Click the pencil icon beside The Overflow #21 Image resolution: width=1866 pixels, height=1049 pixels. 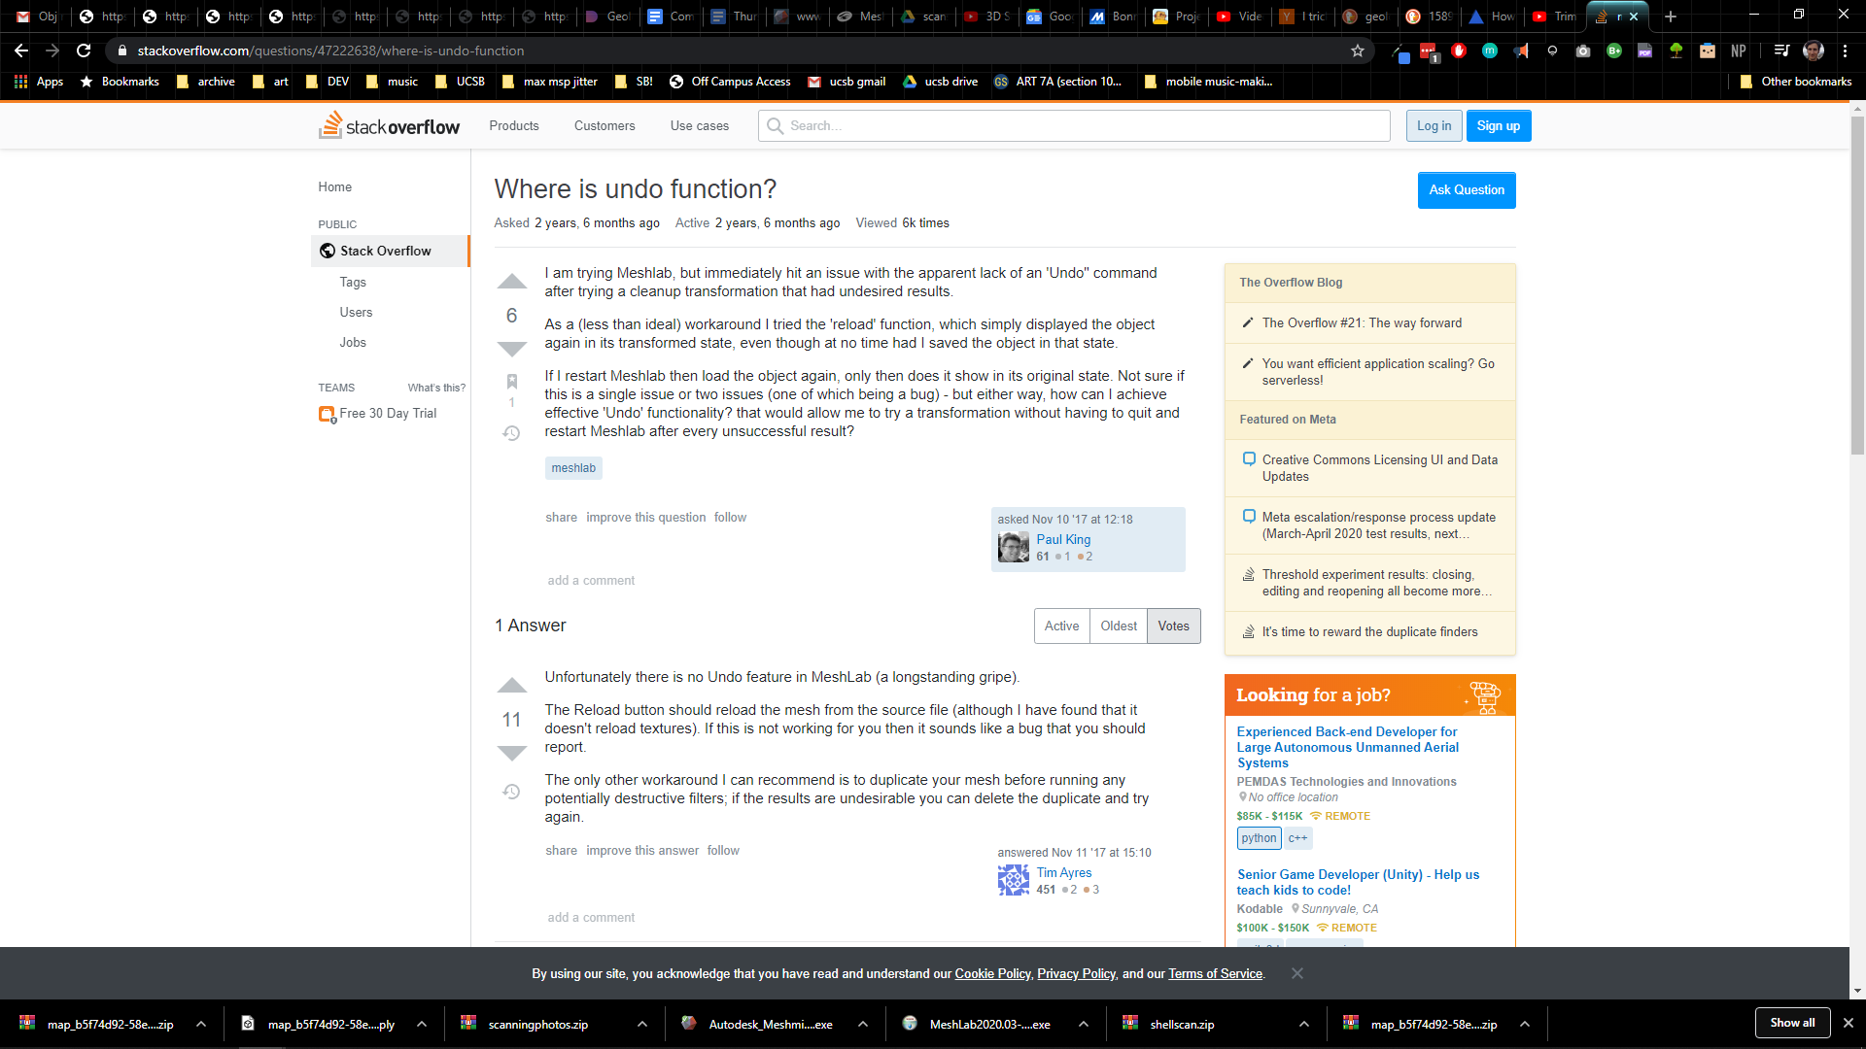point(1248,321)
